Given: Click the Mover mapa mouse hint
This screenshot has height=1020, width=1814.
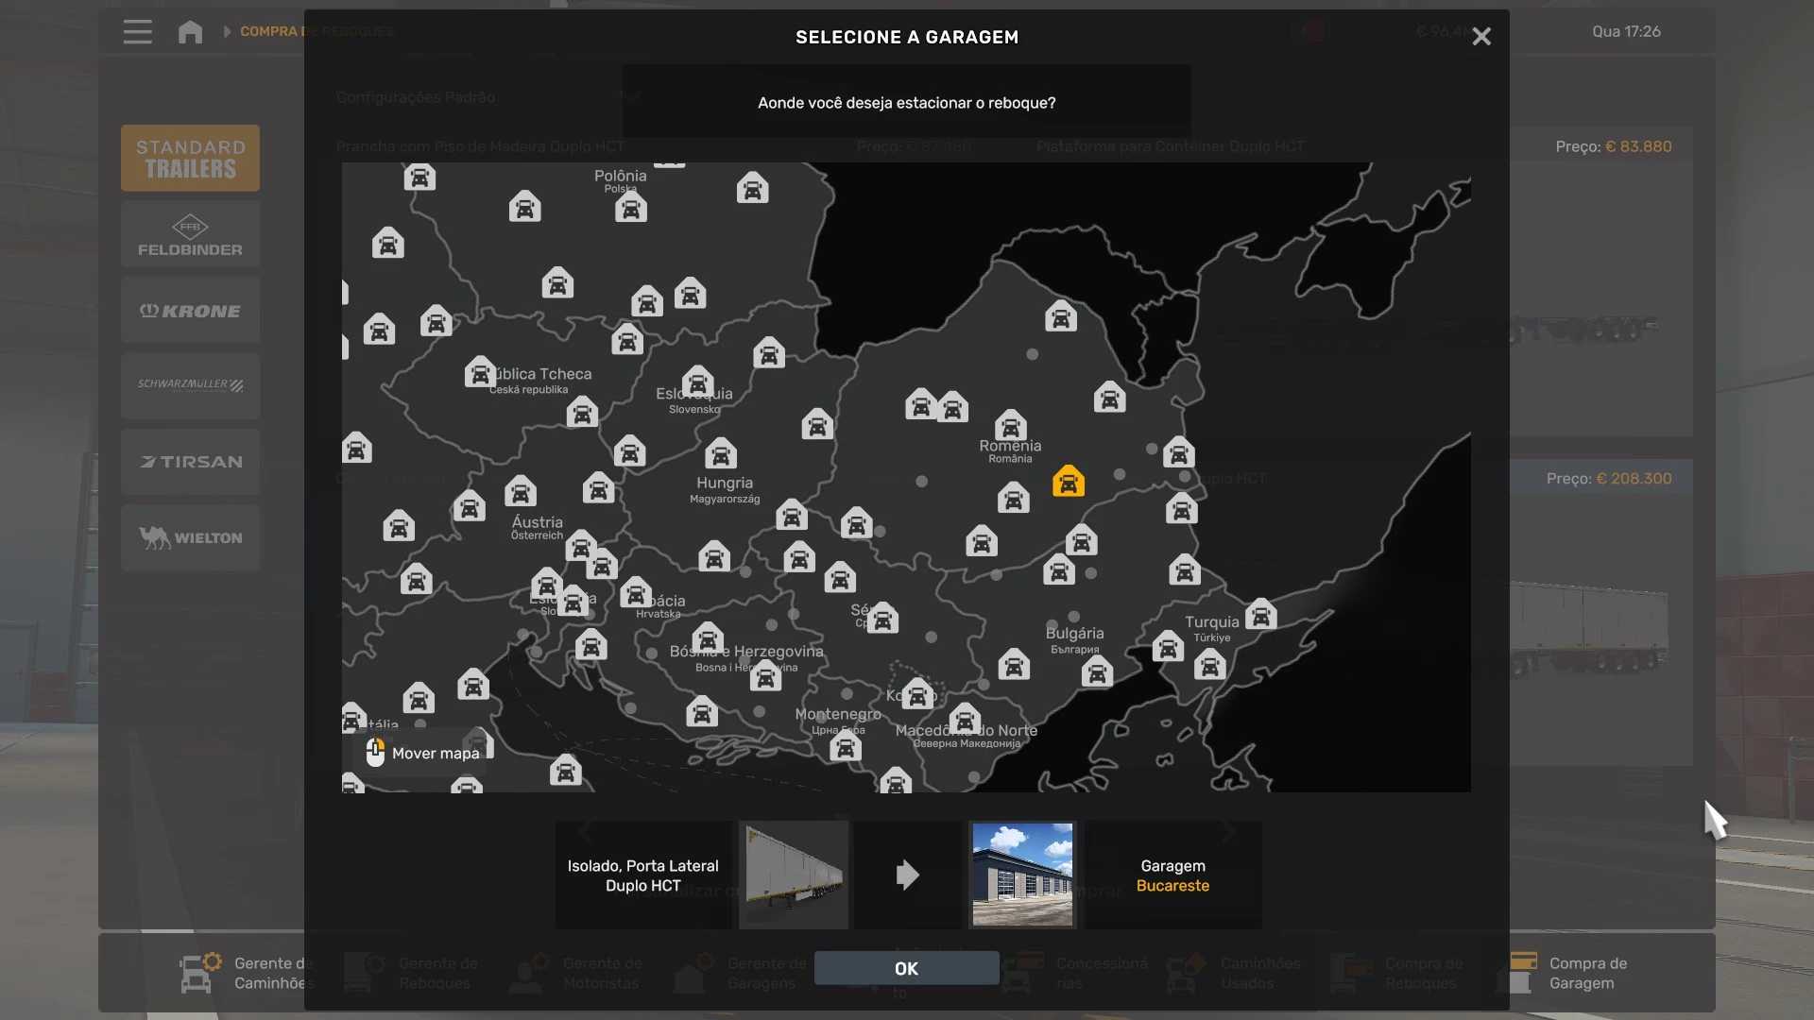Looking at the screenshot, I should coord(423,753).
